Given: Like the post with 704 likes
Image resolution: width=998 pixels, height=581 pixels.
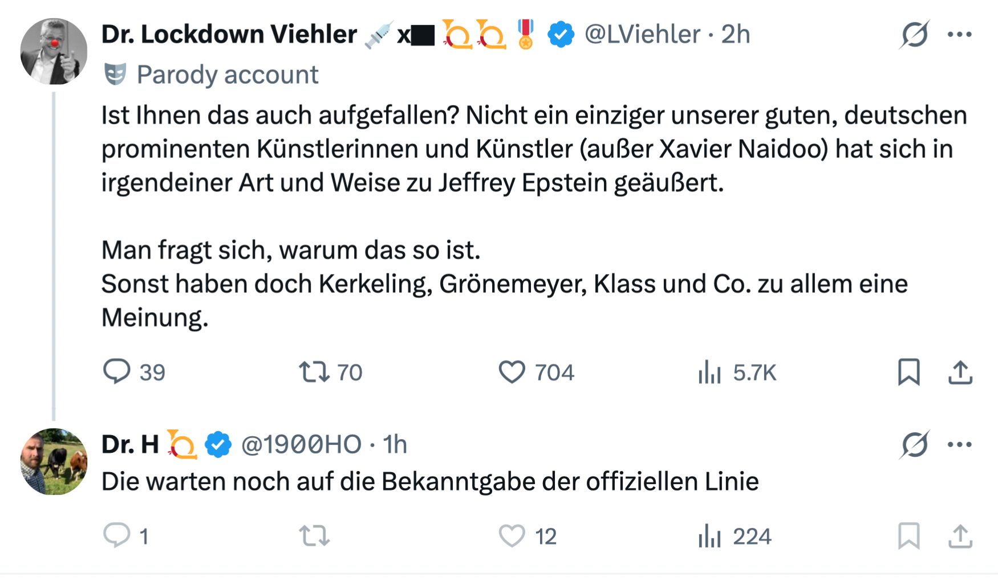Looking at the screenshot, I should [512, 372].
